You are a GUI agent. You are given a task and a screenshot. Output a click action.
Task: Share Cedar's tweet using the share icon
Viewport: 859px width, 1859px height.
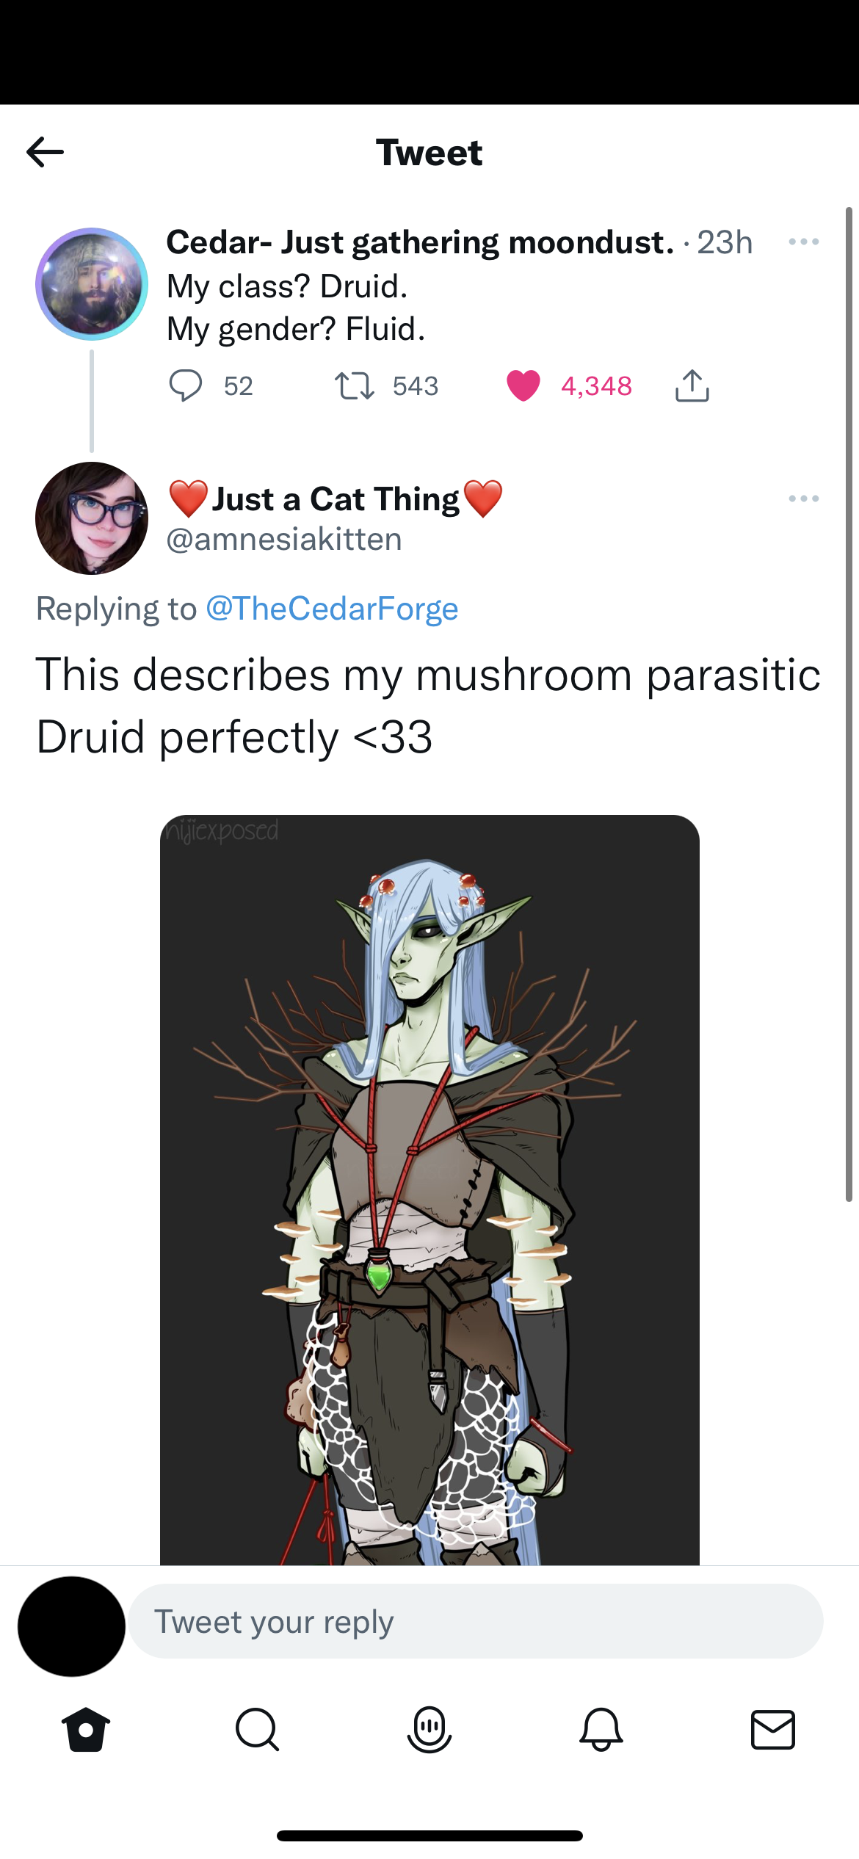click(692, 385)
